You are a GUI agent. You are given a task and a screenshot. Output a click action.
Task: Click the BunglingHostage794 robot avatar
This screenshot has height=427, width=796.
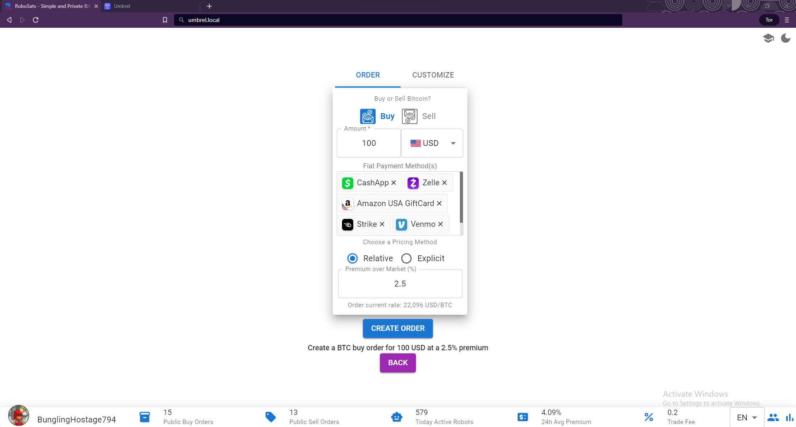click(x=19, y=416)
